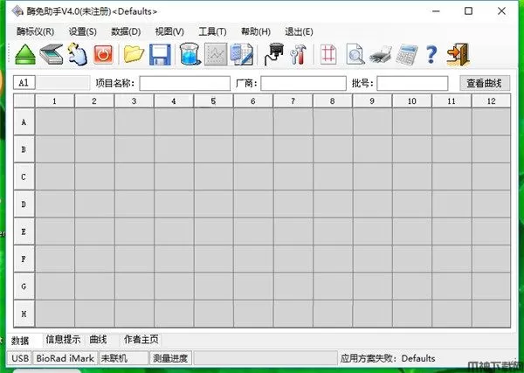Viewport: 524px width, 373px height.
Task: Click the exit door icon
Action: pos(458,54)
